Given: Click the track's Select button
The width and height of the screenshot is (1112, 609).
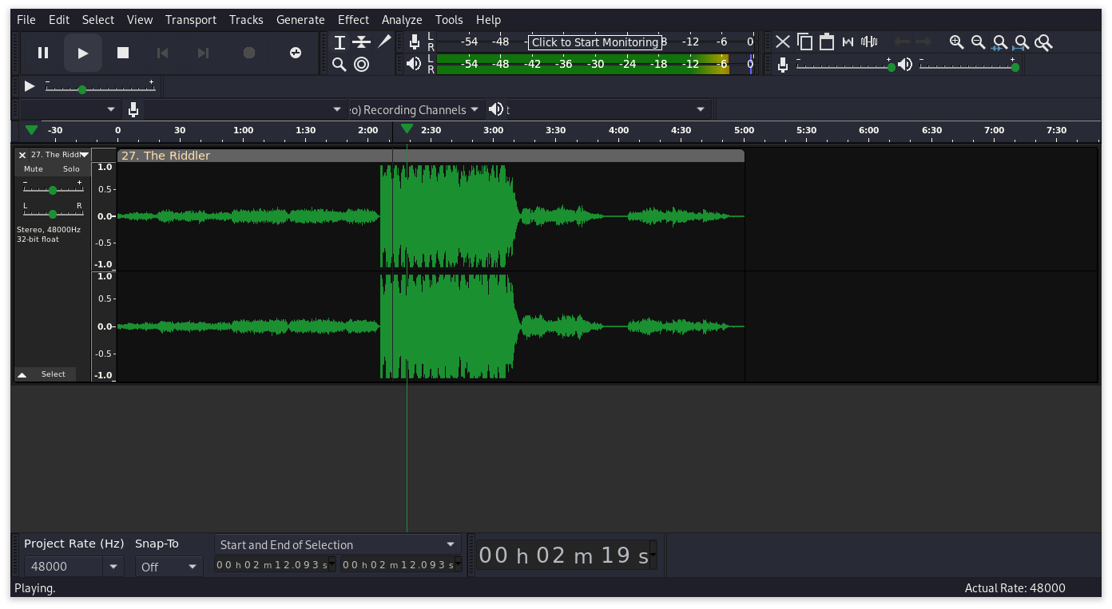Looking at the screenshot, I should (54, 374).
